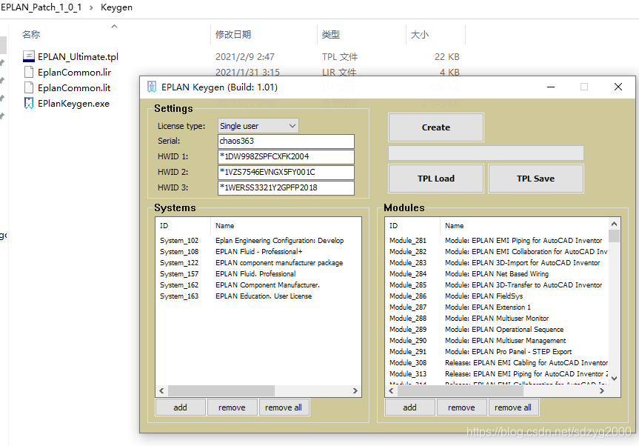Expand the sort arrow above 名称 column
This screenshot has width=639, height=446.
pyautogui.click(x=114, y=27)
